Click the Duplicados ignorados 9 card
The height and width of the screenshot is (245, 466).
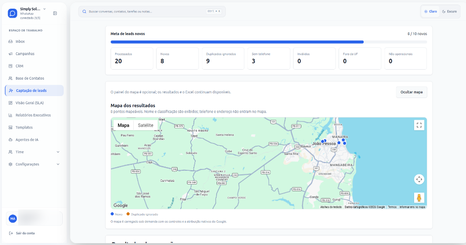point(223,59)
